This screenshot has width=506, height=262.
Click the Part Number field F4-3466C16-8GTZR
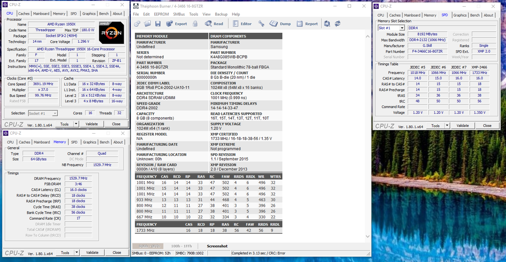coord(427,51)
